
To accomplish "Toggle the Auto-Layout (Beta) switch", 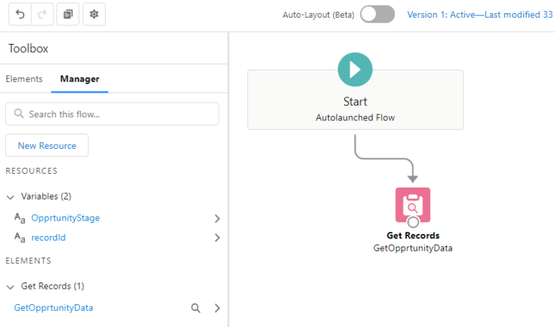I will pos(377,14).
